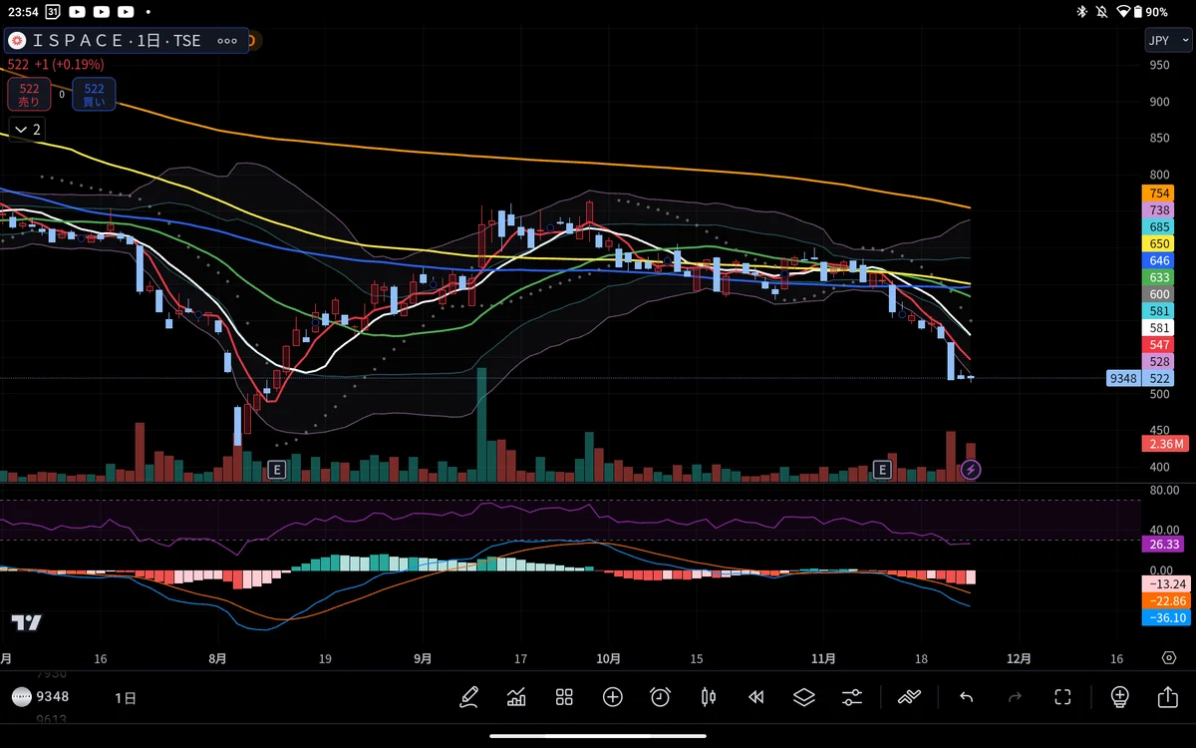Tap the 2.36M volume label
This screenshot has width=1196, height=748.
click(1165, 444)
